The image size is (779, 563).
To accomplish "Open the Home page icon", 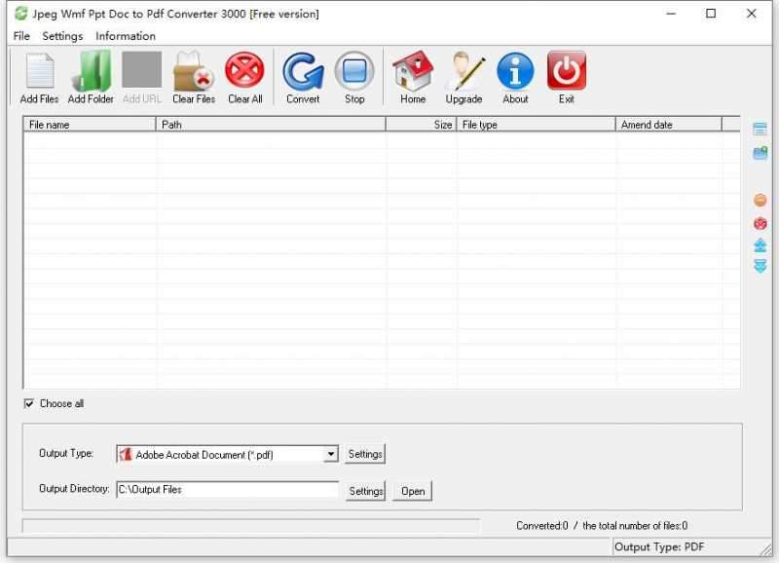I will (412, 77).
